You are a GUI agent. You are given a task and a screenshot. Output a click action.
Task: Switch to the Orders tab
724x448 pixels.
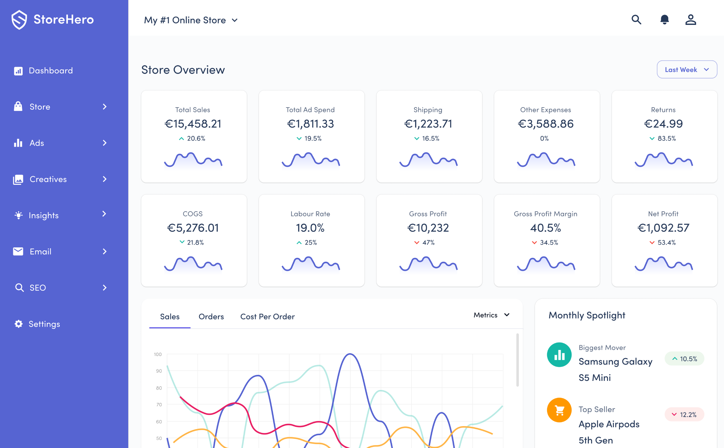point(211,317)
